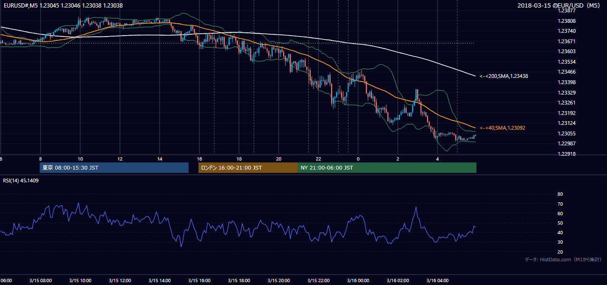Click the NY 21:00-06:00 JST session bar
The width and height of the screenshot is (607, 285).
[387, 168]
